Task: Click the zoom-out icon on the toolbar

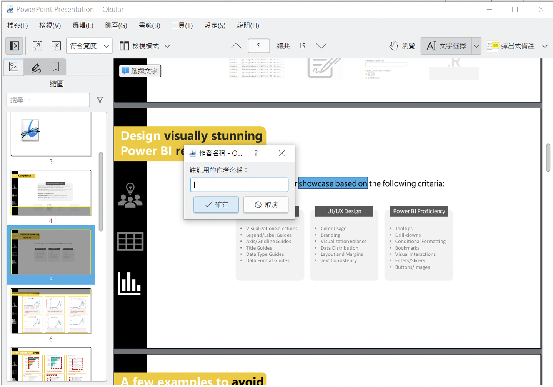Action: pos(56,46)
